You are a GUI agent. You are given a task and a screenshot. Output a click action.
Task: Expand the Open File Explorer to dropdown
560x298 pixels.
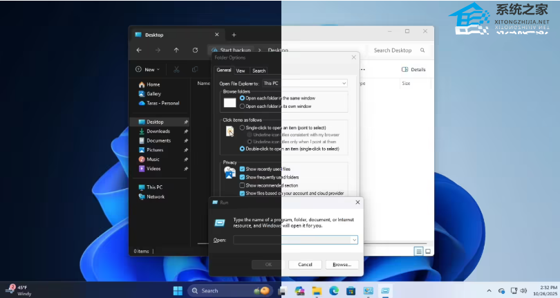[x=344, y=84]
